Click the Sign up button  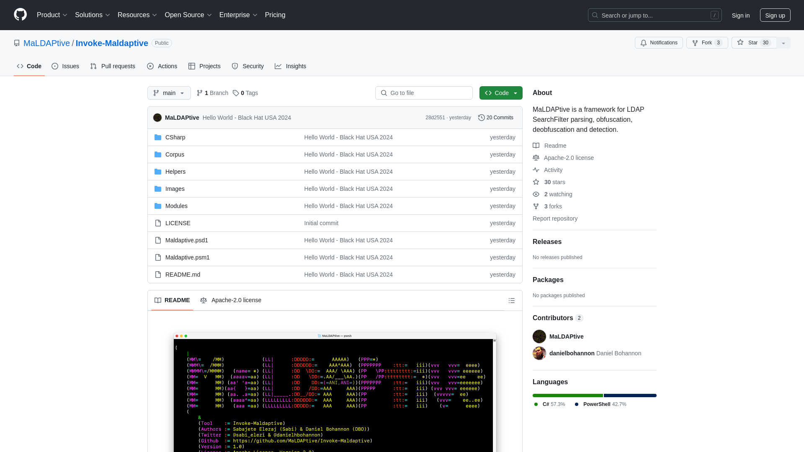(x=775, y=15)
